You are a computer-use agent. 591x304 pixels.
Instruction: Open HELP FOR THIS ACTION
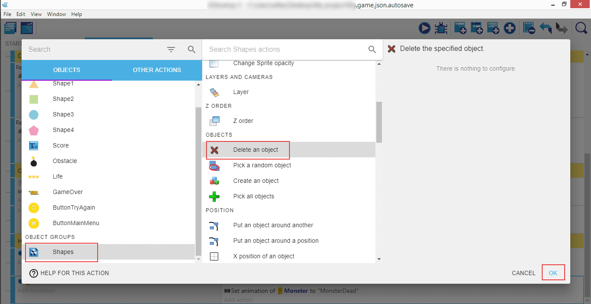[x=69, y=273]
